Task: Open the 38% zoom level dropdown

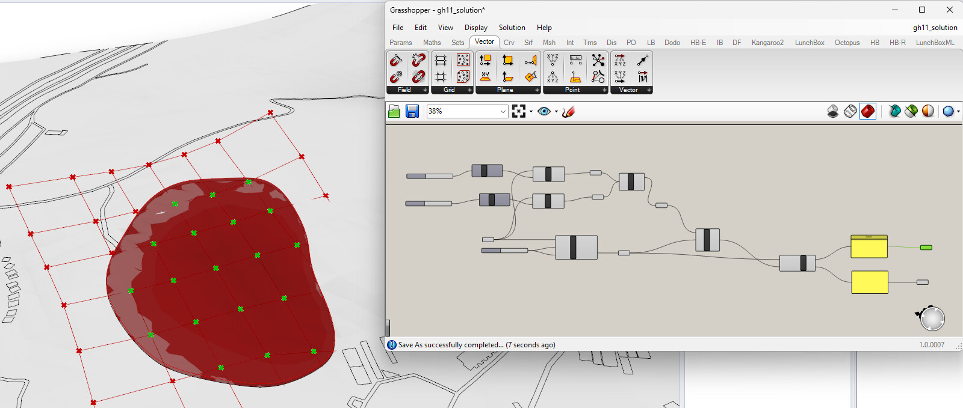Action: 503,111
